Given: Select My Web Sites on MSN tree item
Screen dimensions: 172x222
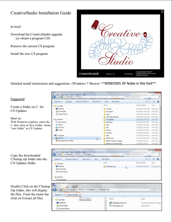Looking at the screenshot, I should [x=65, y=141].
